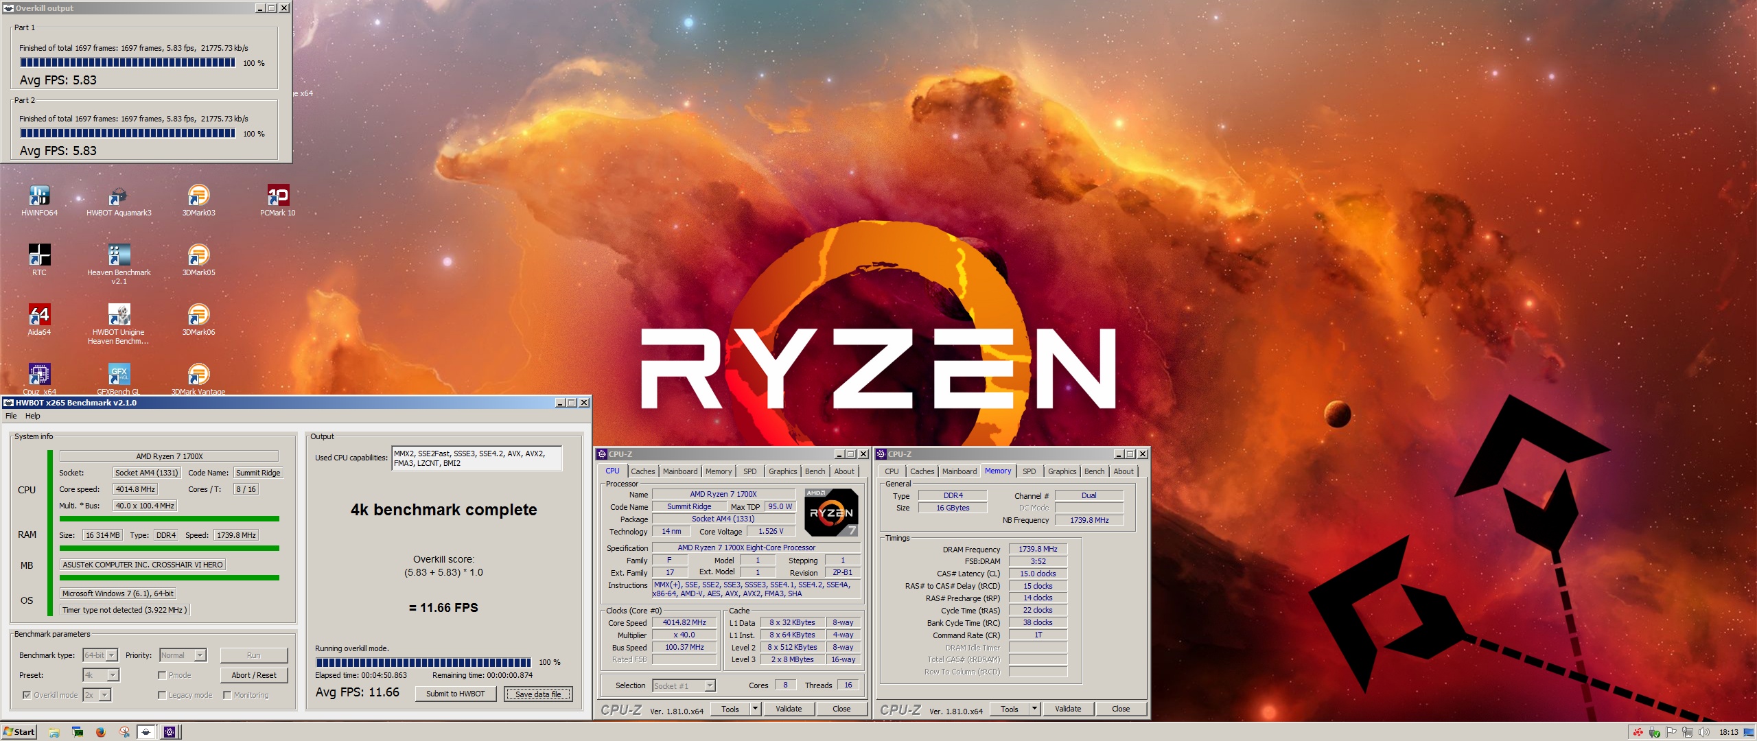Select the Cpuz_x64 desktop icon

click(39, 379)
